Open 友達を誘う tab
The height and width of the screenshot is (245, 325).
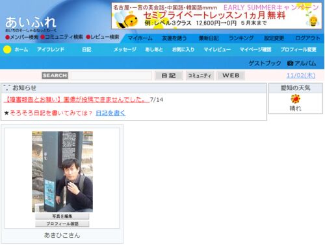[x=174, y=38]
